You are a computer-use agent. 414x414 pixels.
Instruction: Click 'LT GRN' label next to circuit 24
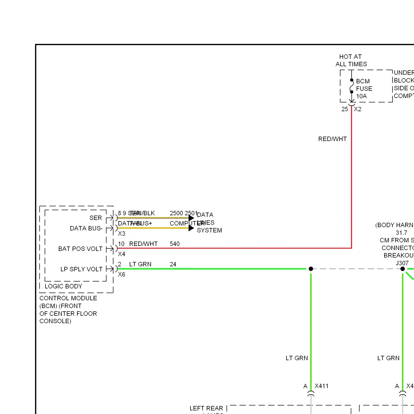tap(140, 264)
